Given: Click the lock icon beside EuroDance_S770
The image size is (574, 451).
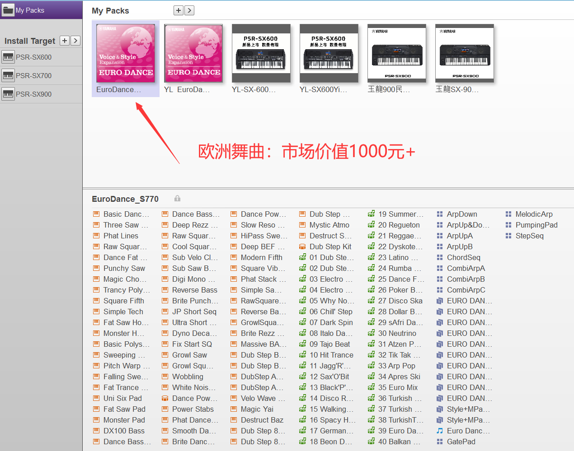Looking at the screenshot, I should (177, 199).
